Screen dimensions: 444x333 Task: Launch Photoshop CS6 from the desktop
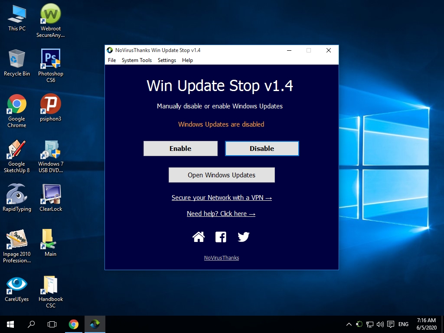click(50, 59)
